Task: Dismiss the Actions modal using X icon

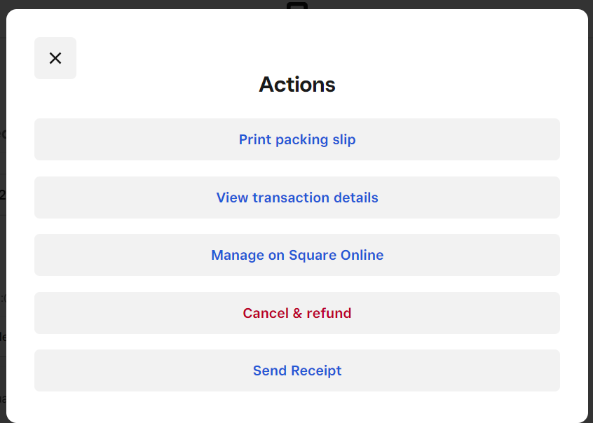Action: pyautogui.click(x=55, y=58)
